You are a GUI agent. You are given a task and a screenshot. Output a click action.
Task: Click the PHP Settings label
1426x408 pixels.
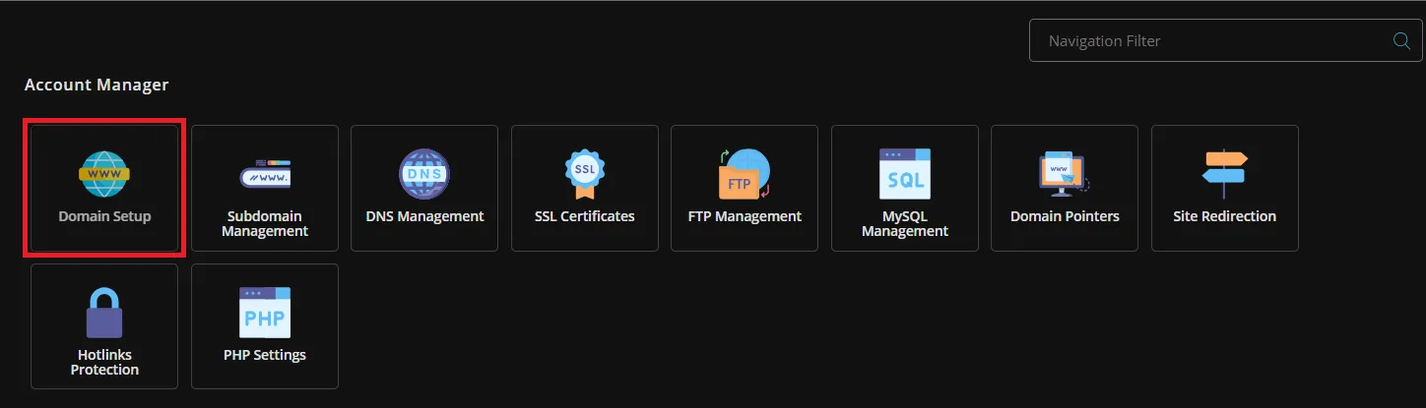click(x=265, y=355)
